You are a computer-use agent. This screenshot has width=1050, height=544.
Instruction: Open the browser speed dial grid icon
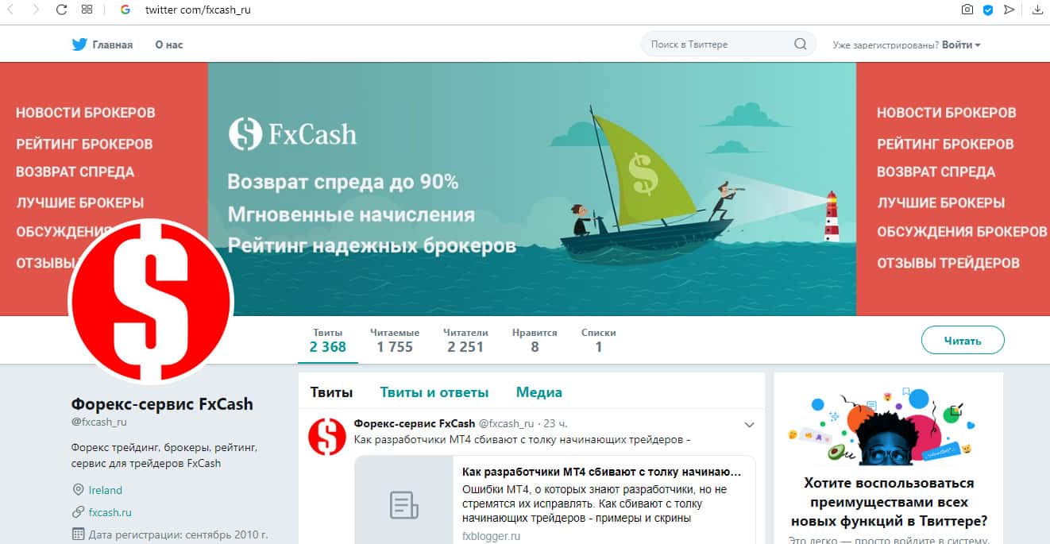[x=87, y=10]
